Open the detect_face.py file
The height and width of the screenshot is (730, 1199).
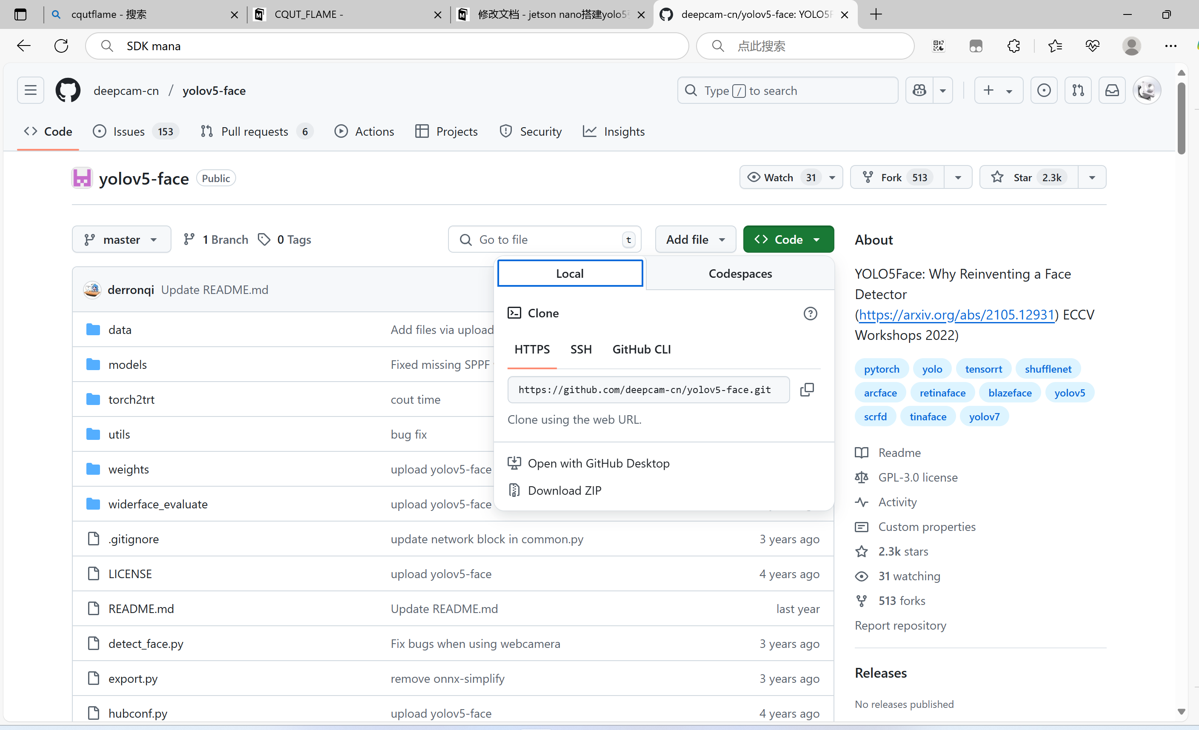pyautogui.click(x=146, y=643)
